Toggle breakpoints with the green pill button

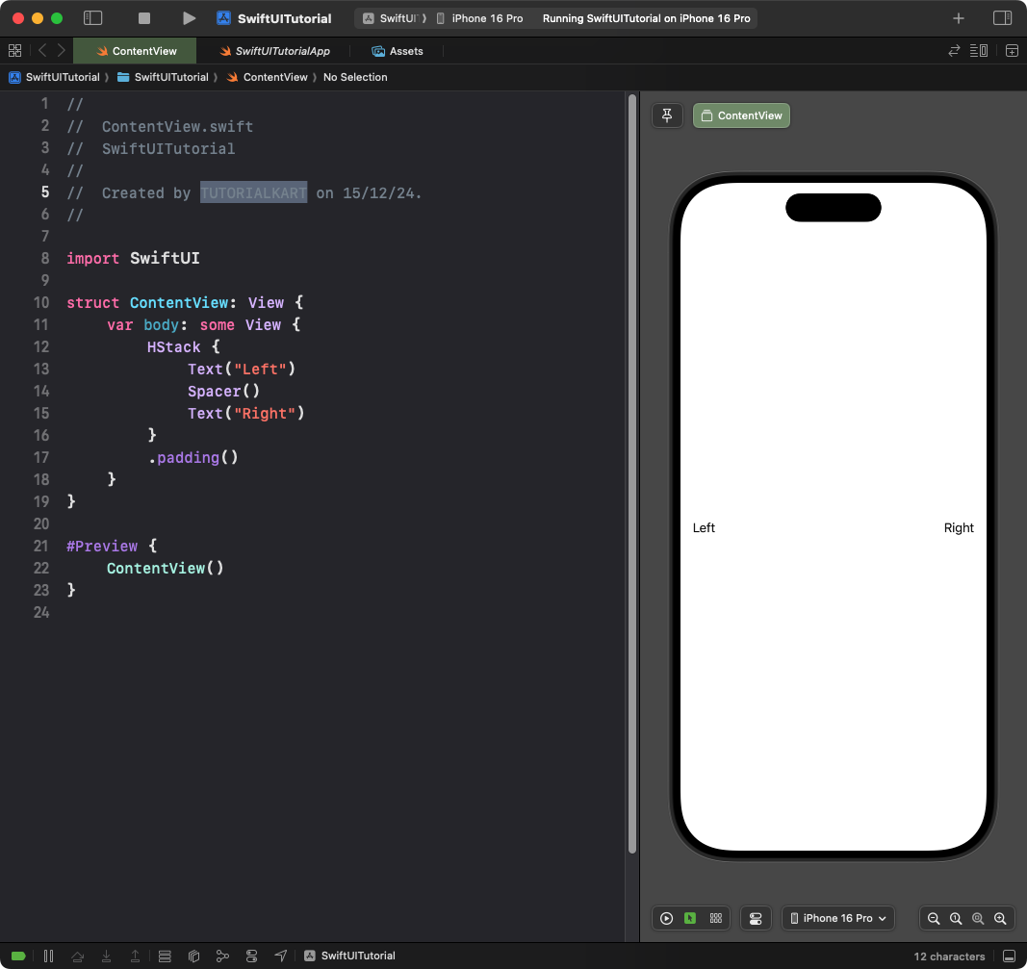click(x=18, y=956)
